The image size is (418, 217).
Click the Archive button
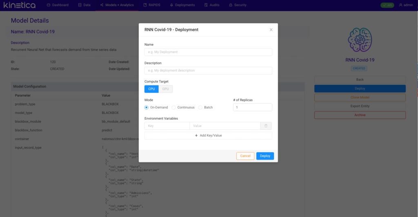[360, 115]
